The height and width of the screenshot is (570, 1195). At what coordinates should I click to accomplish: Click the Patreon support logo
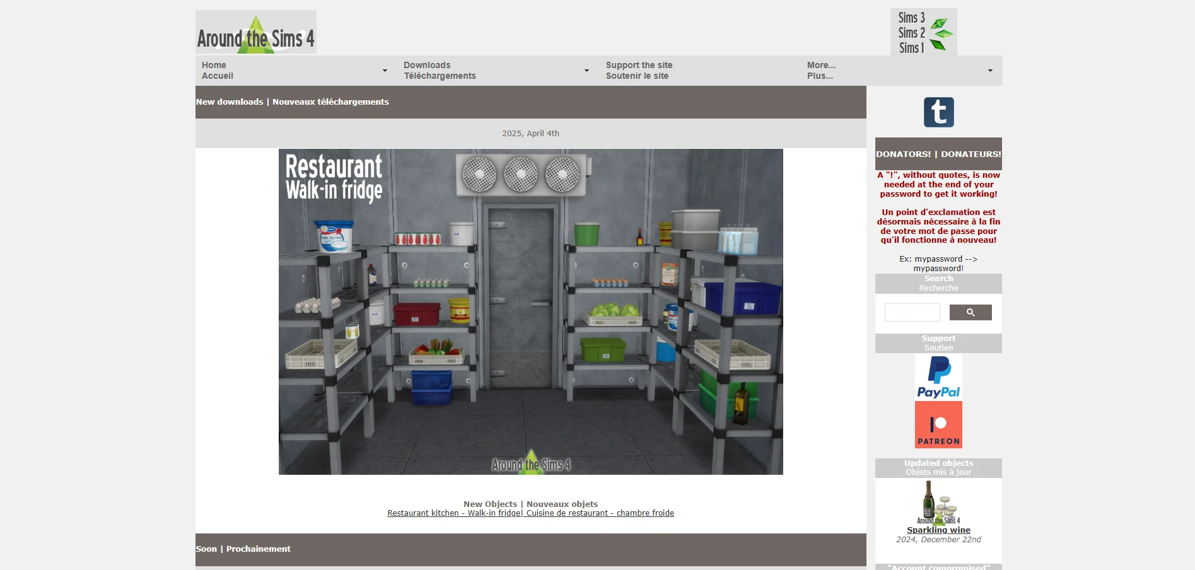tap(938, 425)
